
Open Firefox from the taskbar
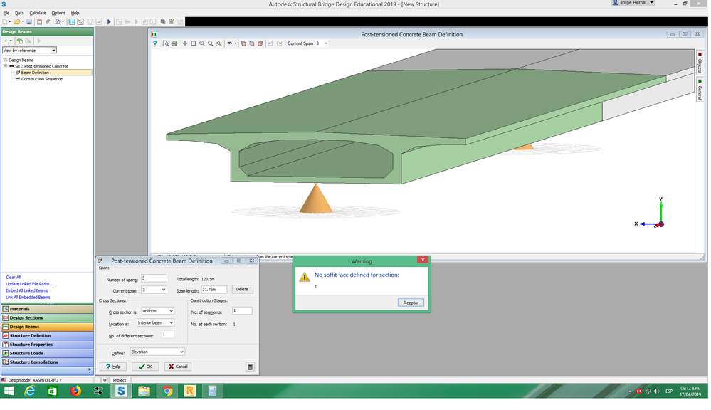pyautogui.click(x=75, y=391)
